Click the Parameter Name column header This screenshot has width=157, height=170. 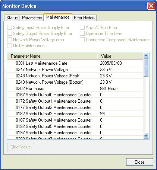(52, 56)
